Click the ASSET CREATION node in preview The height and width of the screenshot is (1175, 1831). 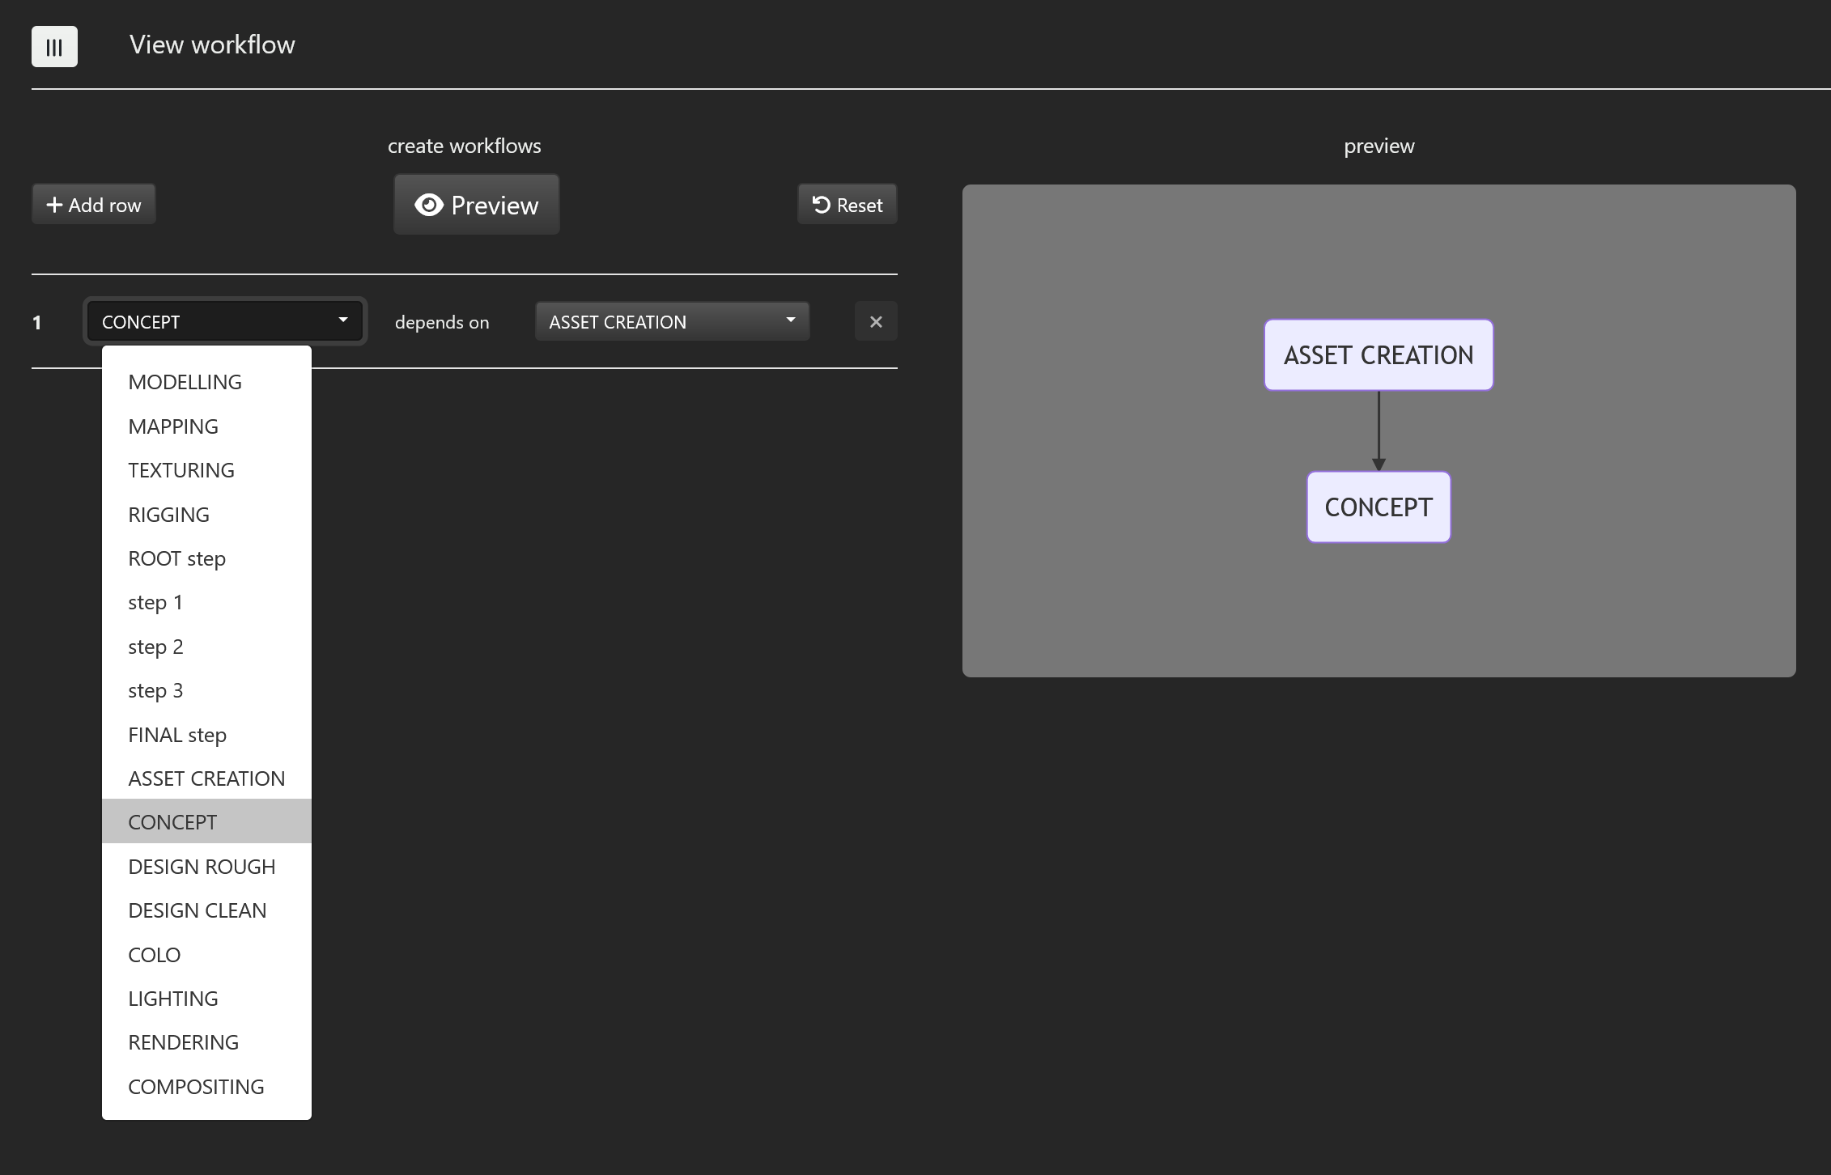click(x=1378, y=355)
